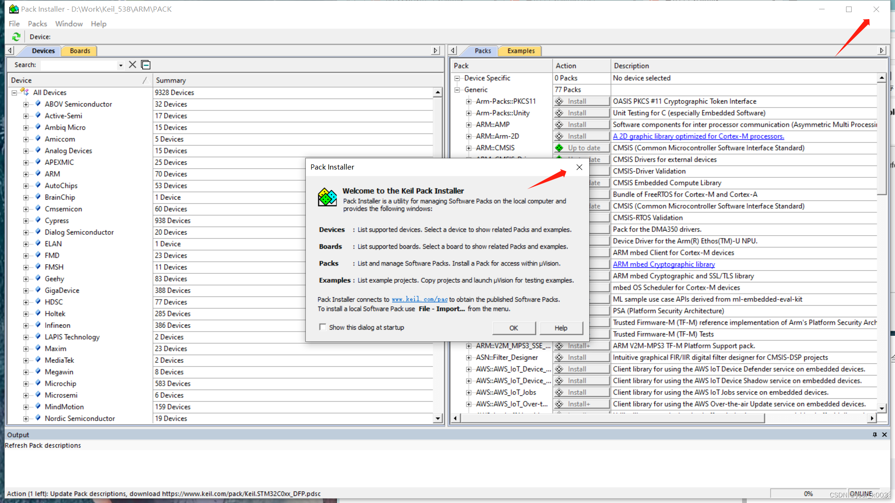This screenshot has width=895, height=503.
Task: Click the down arrow of device list scrollbar
Action: tap(437, 418)
